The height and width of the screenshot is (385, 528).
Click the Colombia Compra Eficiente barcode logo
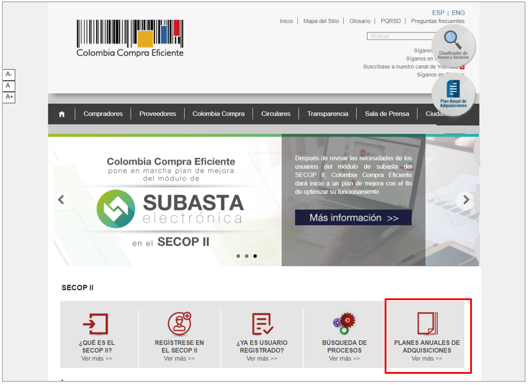pyautogui.click(x=130, y=38)
